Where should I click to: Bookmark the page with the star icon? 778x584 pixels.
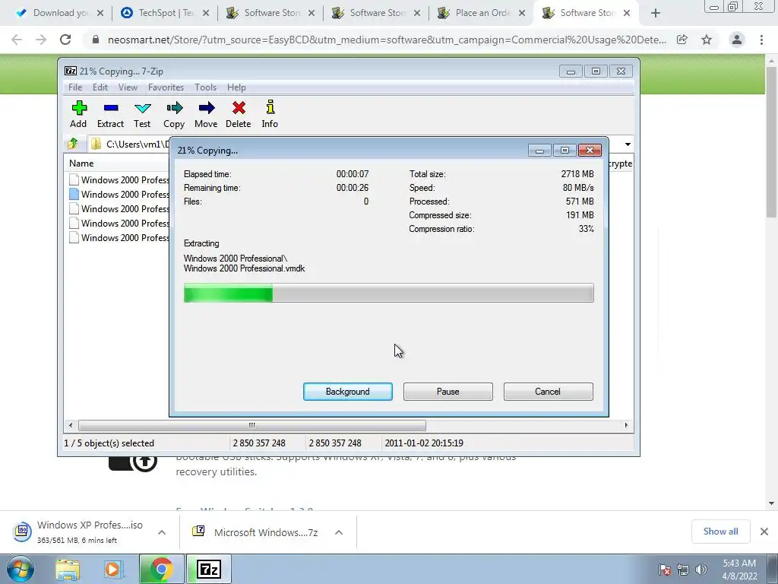click(707, 40)
